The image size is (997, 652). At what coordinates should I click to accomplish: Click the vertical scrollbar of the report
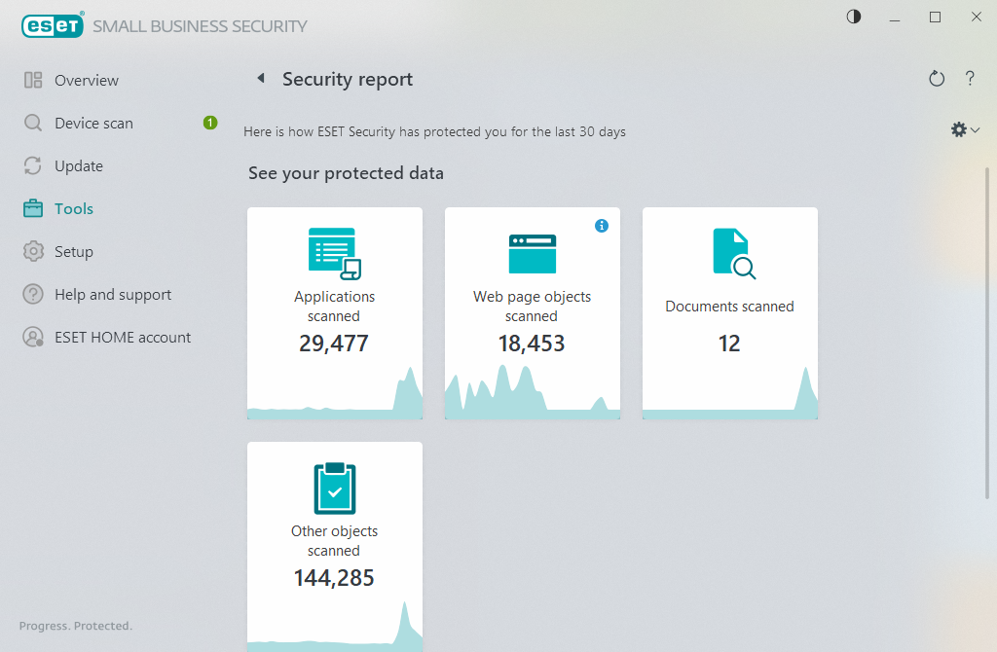pyautogui.click(x=987, y=333)
